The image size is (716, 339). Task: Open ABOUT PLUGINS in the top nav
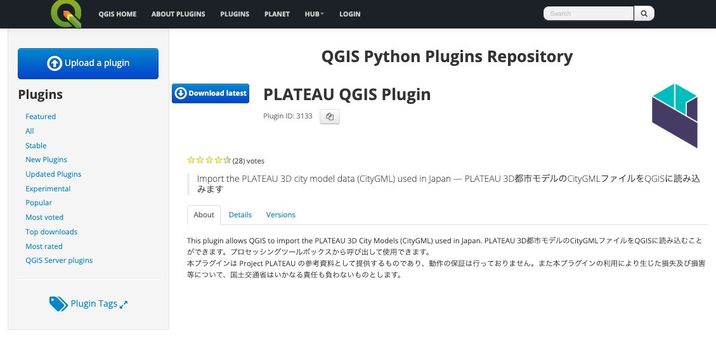[x=178, y=14]
